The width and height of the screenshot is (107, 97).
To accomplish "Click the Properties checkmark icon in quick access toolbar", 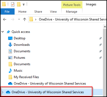I will pyautogui.click(x=13, y=4).
